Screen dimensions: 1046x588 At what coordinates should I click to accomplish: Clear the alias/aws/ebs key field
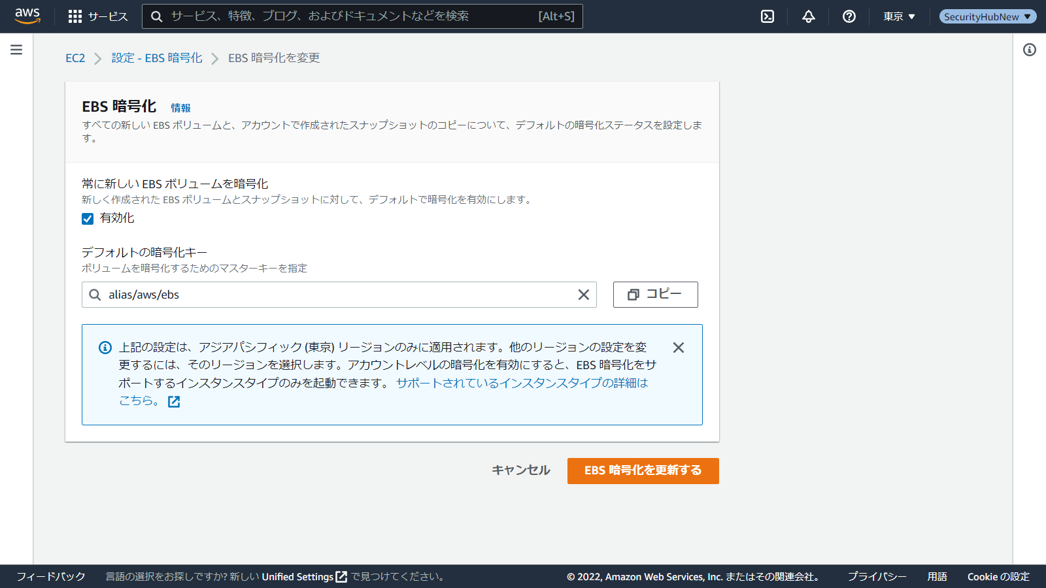click(x=584, y=295)
